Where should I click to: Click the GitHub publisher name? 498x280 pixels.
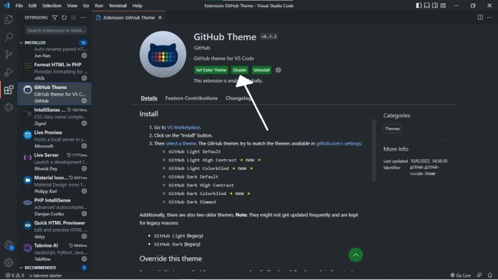coord(202,48)
